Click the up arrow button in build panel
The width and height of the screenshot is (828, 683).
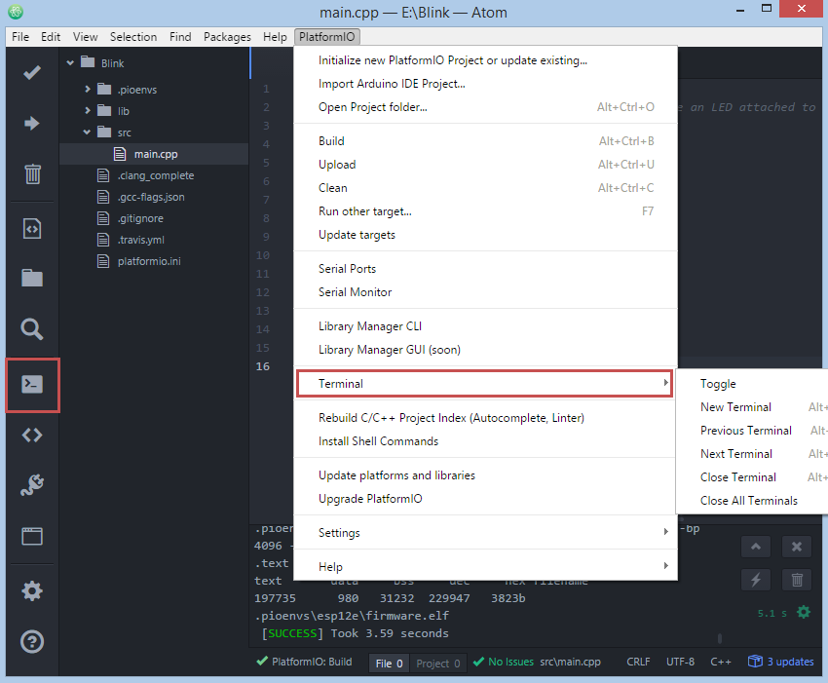point(756,547)
